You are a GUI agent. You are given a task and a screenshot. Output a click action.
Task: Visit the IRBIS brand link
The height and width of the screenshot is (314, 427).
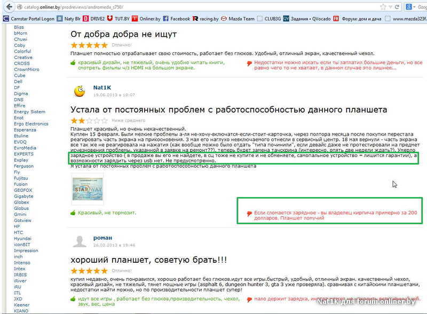coord(20,274)
